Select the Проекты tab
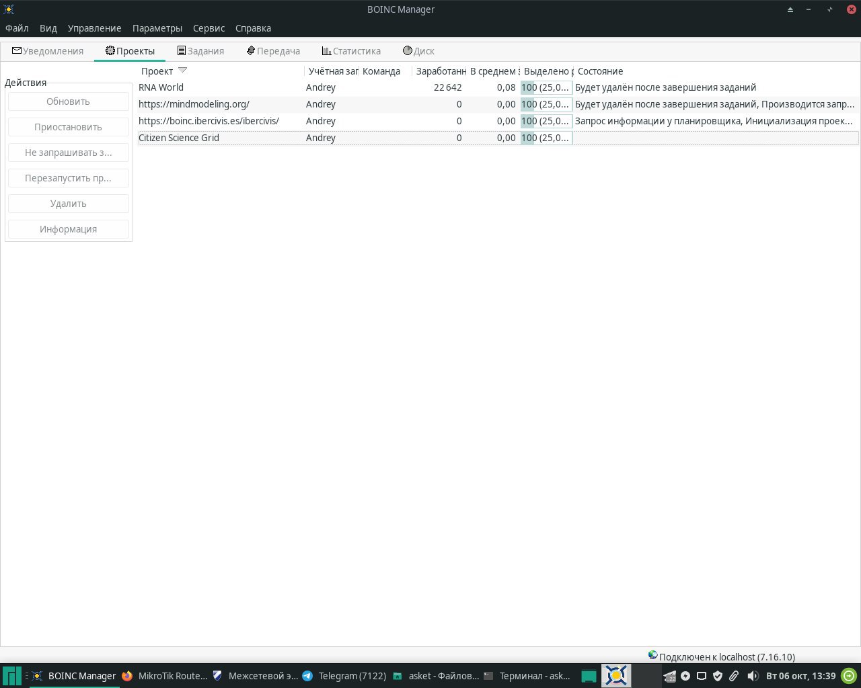This screenshot has width=861, height=688. click(x=130, y=51)
